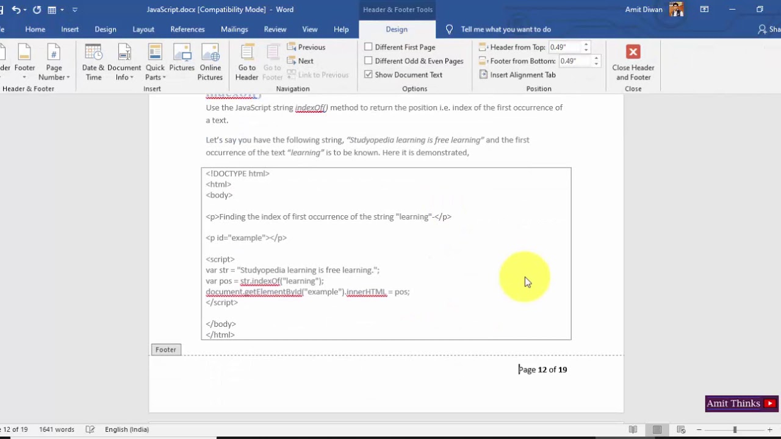Viewport: 781px width, 439px height.
Task: Insert Online Pictures
Action: (210, 63)
